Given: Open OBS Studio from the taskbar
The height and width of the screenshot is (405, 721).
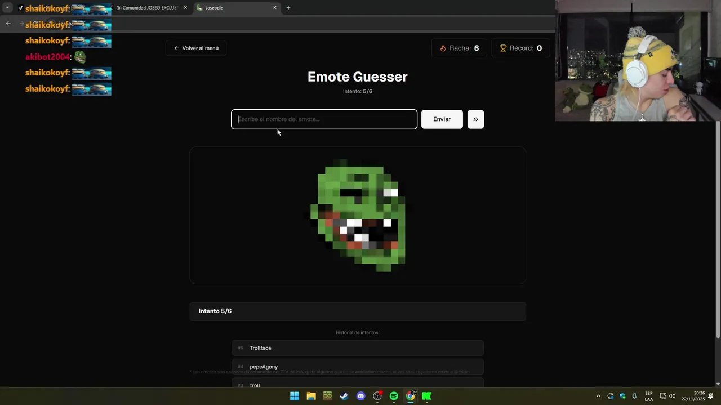Looking at the screenshot, I should [x=377, y=396].
